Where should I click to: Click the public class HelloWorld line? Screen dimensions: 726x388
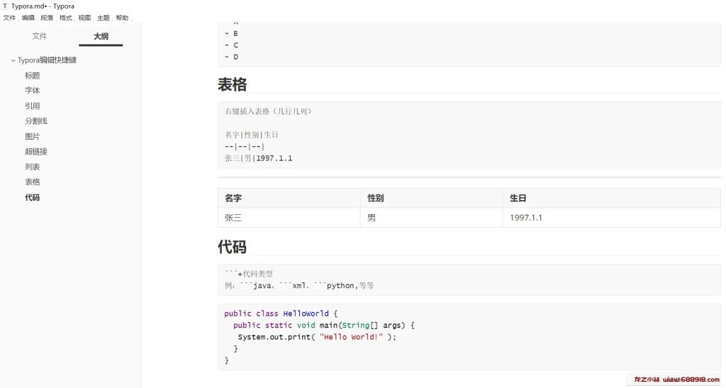pos(281,314)
